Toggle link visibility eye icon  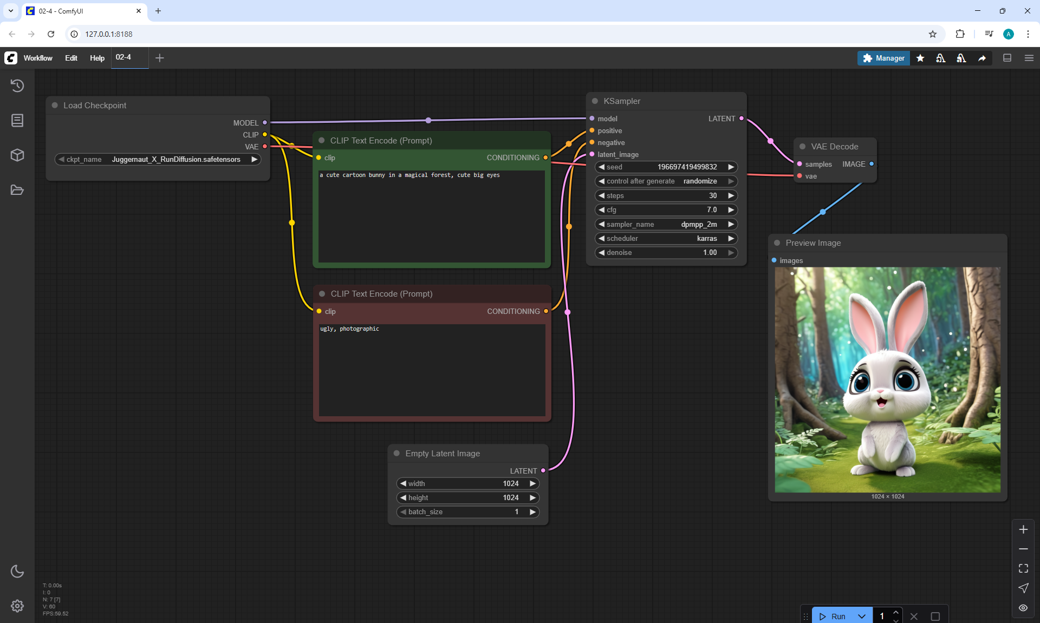point(1023,608)
